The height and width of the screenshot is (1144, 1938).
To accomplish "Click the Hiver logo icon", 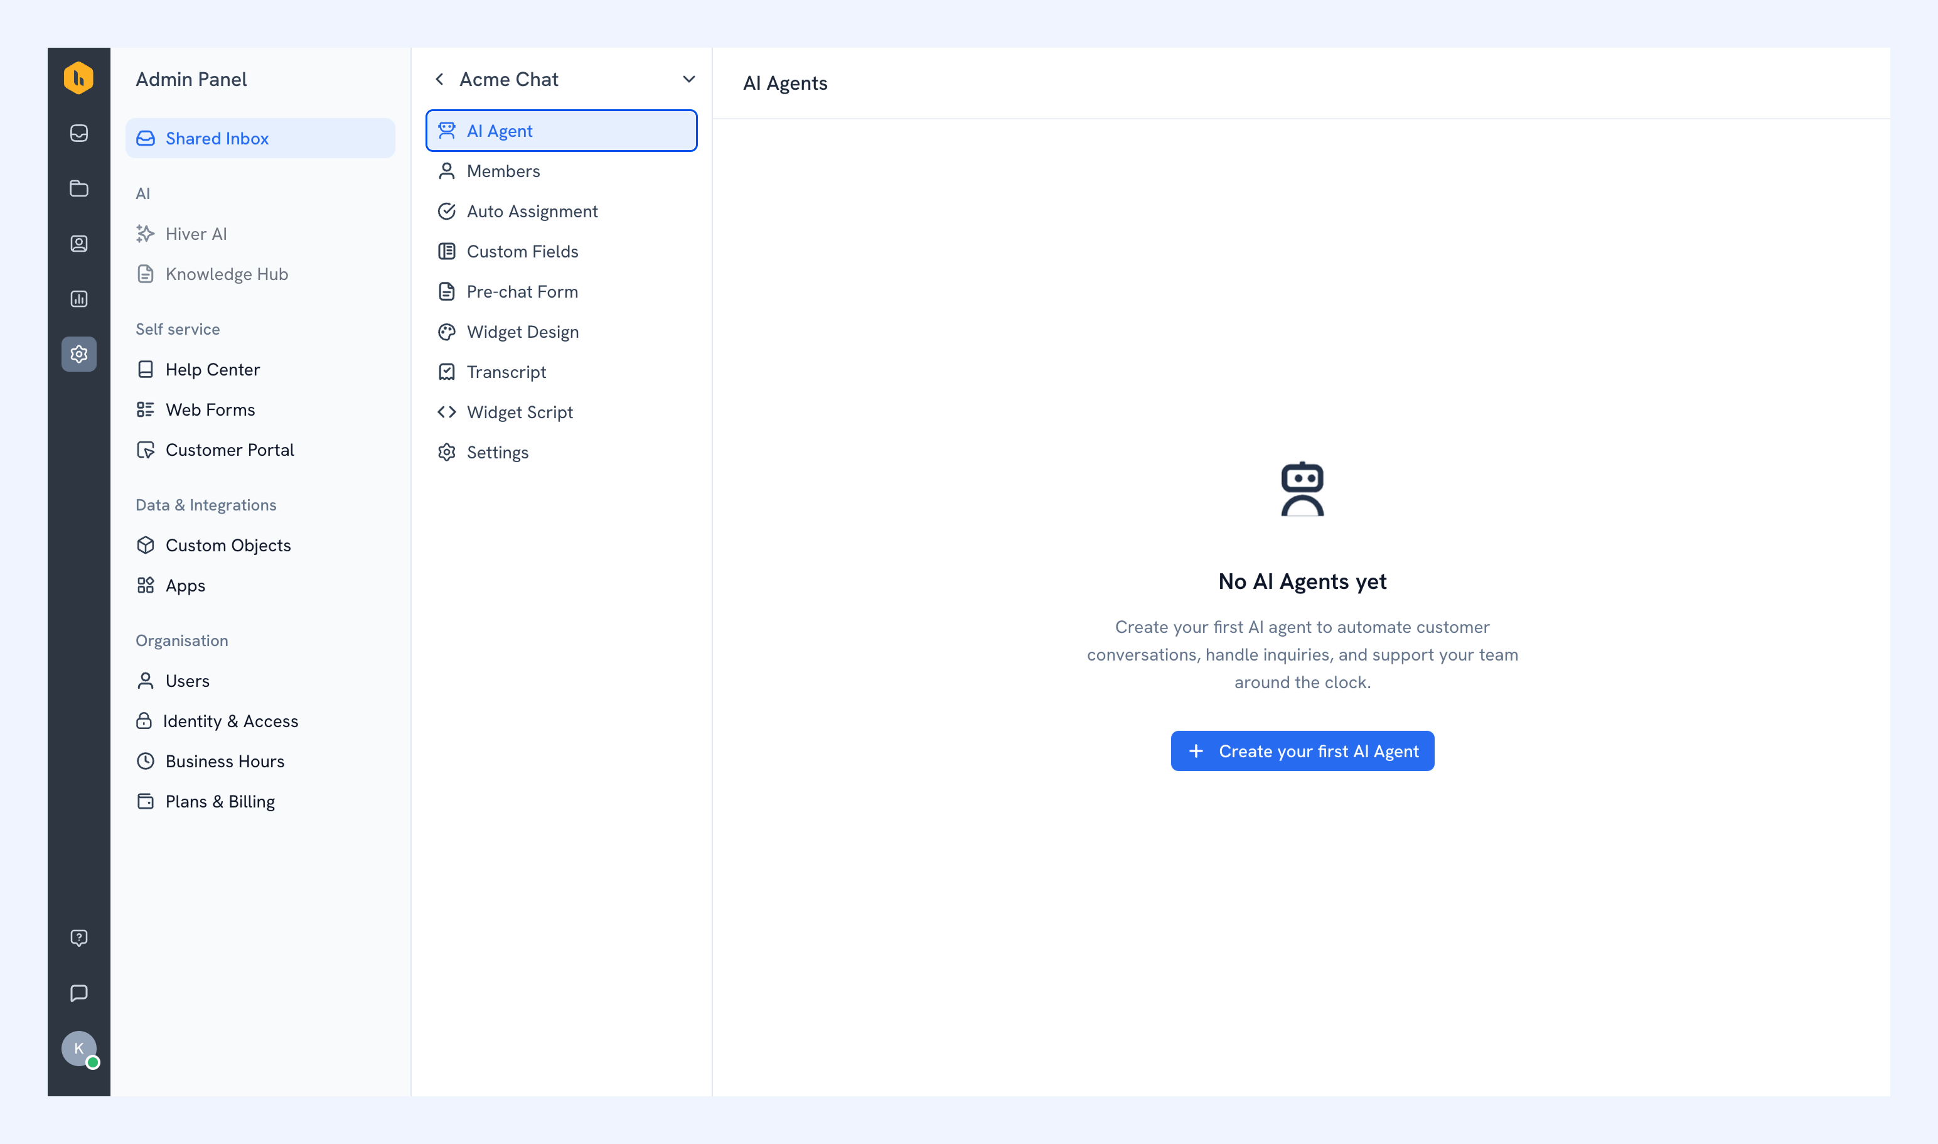I will (x=78, y=78).
